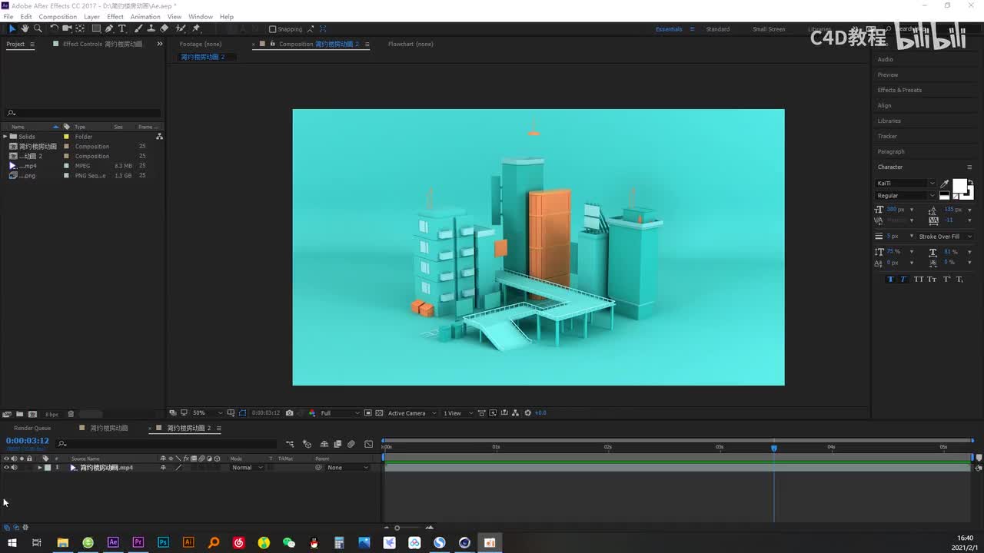Select the Eraser tool
The image size is (984, 553).
click(164, 28)
